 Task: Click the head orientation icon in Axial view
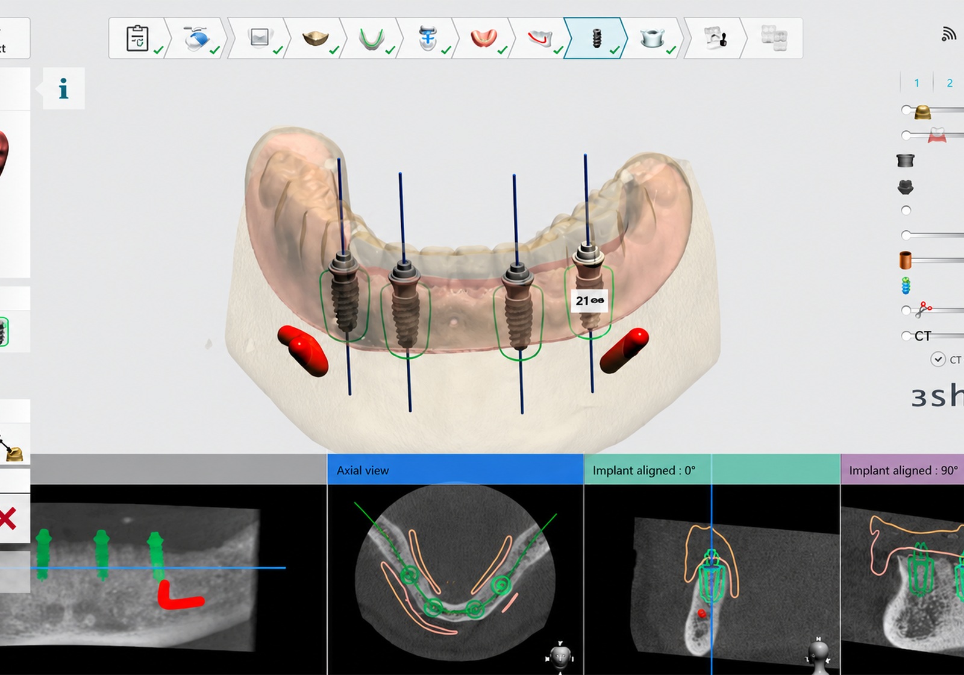[560, 656]
